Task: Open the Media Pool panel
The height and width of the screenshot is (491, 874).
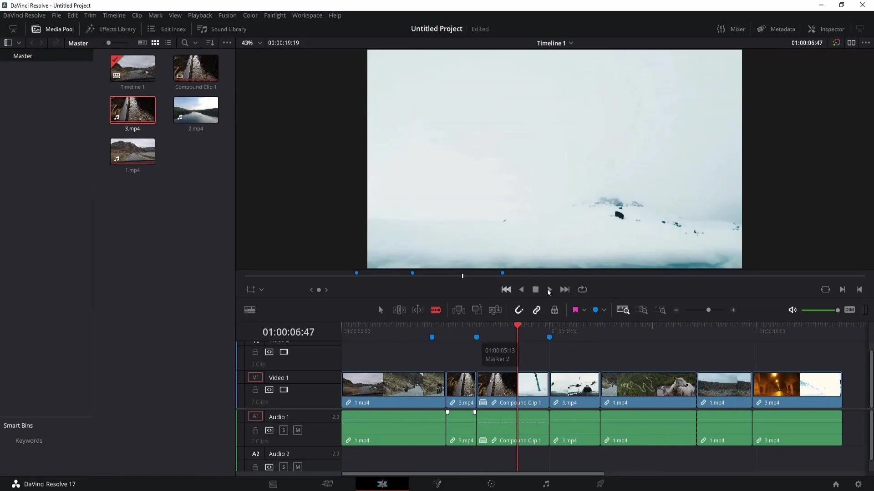Action: click(x=52, y=29)
